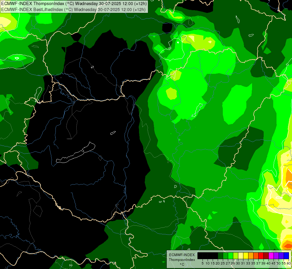Click the magenta 40-45 legend swatch

tap(271, 256)
